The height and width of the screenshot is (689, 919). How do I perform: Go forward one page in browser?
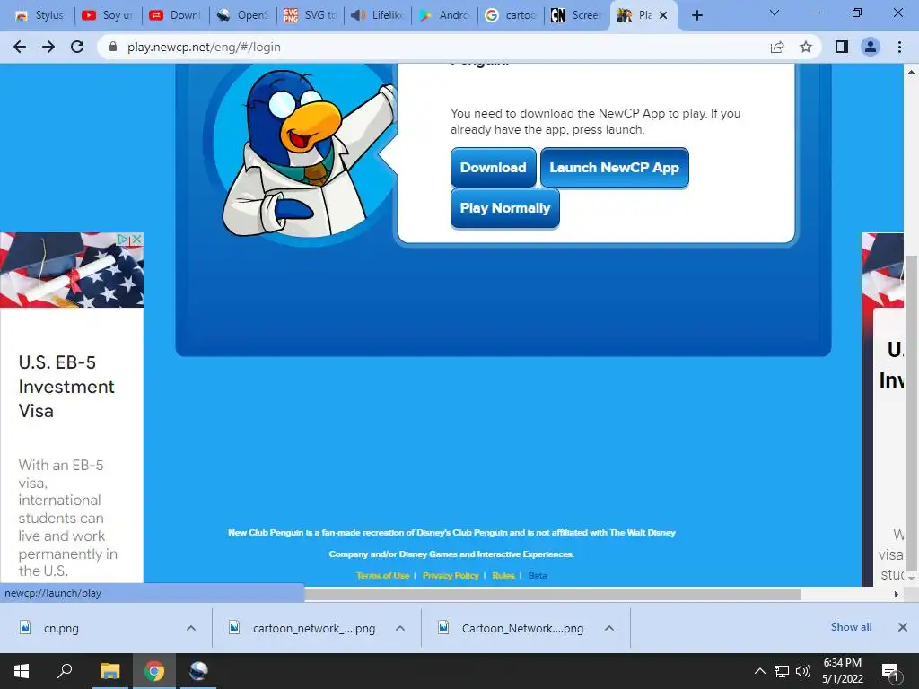coord(48,47)
